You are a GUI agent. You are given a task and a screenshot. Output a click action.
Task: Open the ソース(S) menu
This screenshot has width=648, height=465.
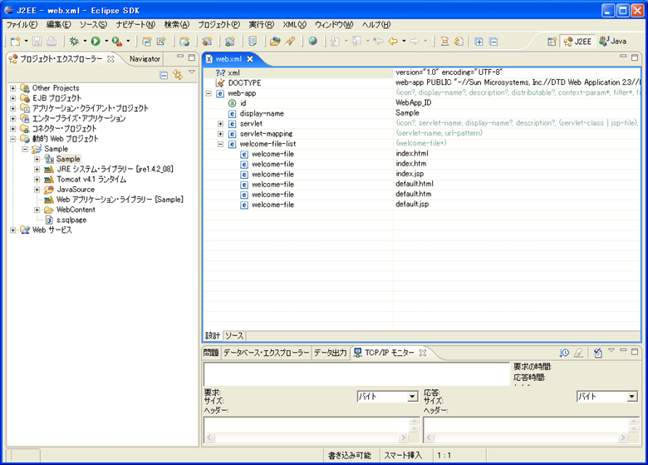93,25
